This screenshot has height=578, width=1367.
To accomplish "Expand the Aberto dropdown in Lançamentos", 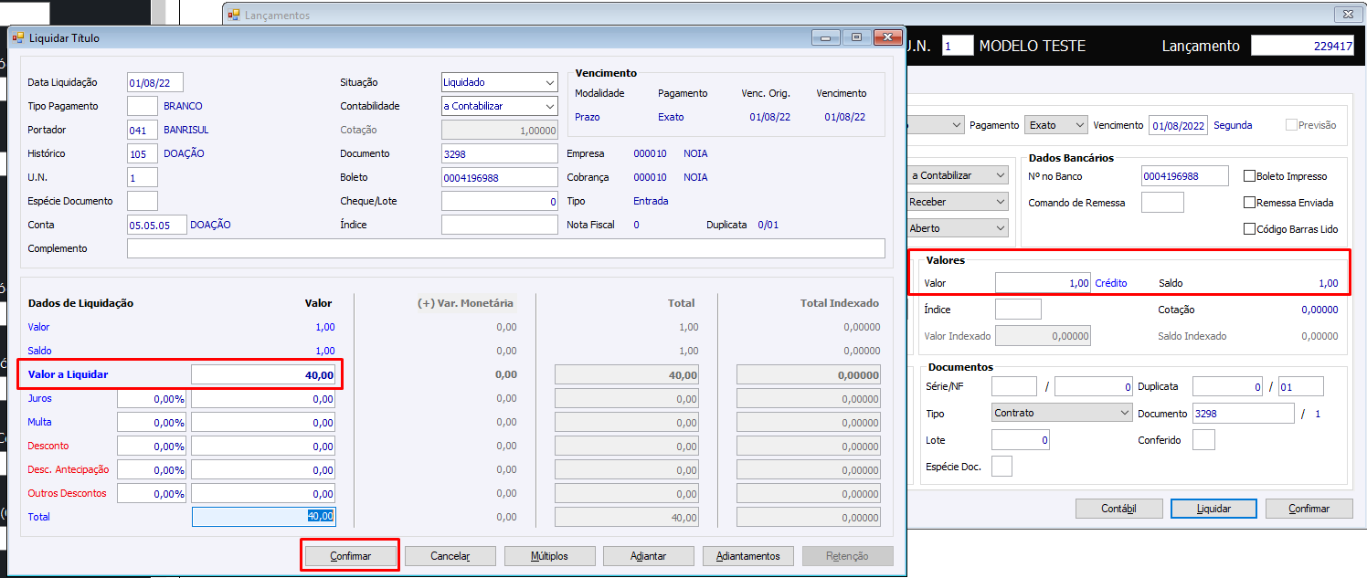I will tap(958, 228).
